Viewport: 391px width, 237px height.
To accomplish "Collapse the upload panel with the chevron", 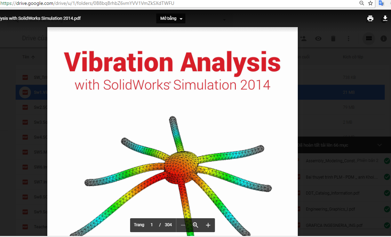I will click(x=379, y=145).
